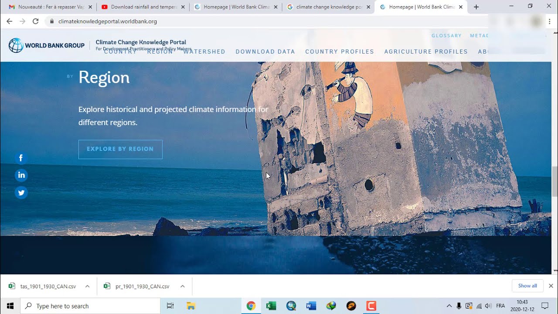This screenshot has height=314, width=558.
Task: Switch to Excel on the taskbar
Action: point(271,306)
